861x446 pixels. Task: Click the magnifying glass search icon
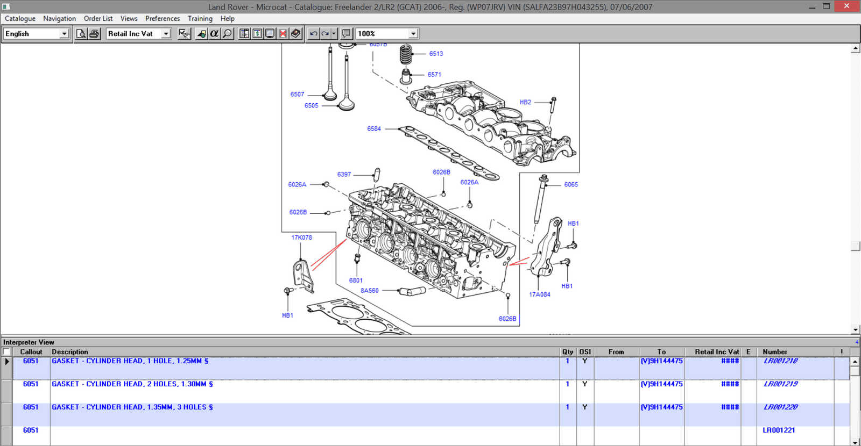click(227, 34)
